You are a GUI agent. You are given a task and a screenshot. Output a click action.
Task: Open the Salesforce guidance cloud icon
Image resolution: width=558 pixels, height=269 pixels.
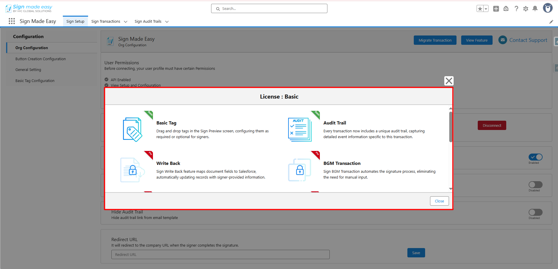[x=506, y=9]
